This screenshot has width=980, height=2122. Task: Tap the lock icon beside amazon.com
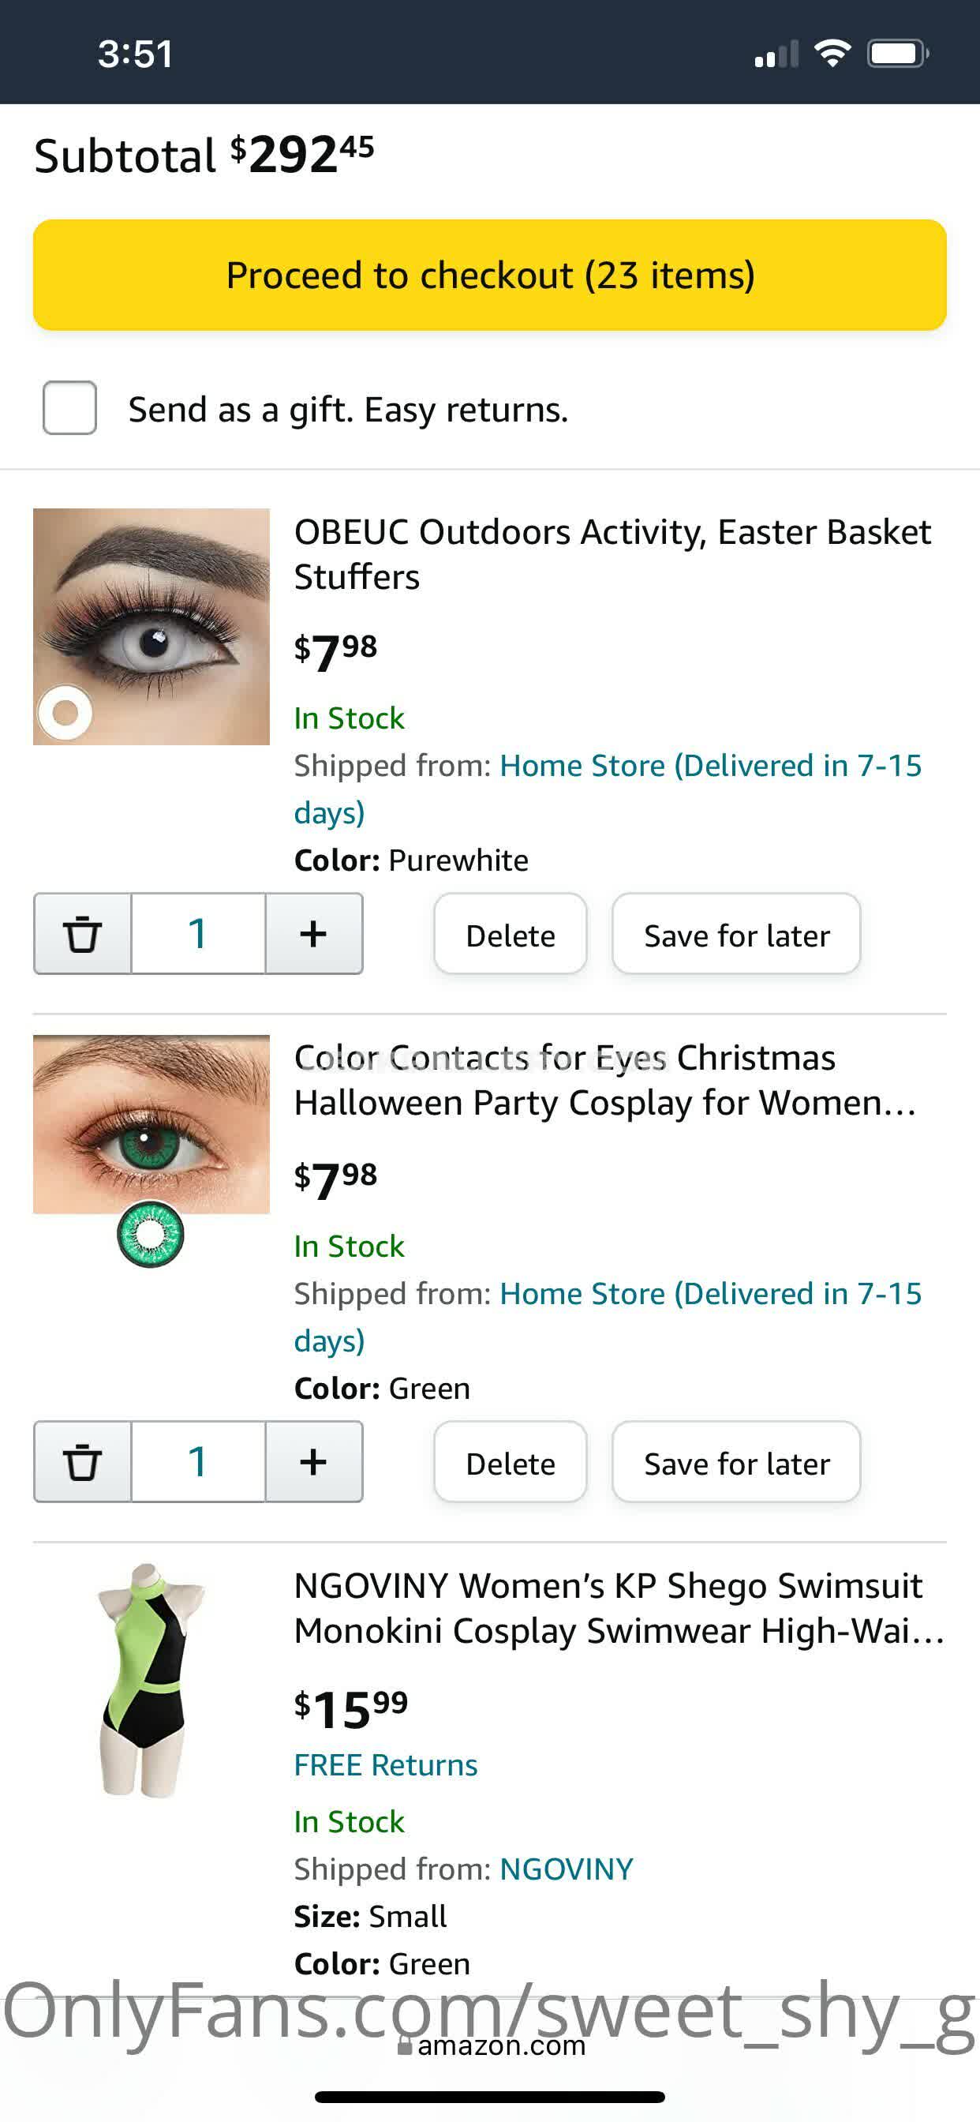tap(404, 2045)
